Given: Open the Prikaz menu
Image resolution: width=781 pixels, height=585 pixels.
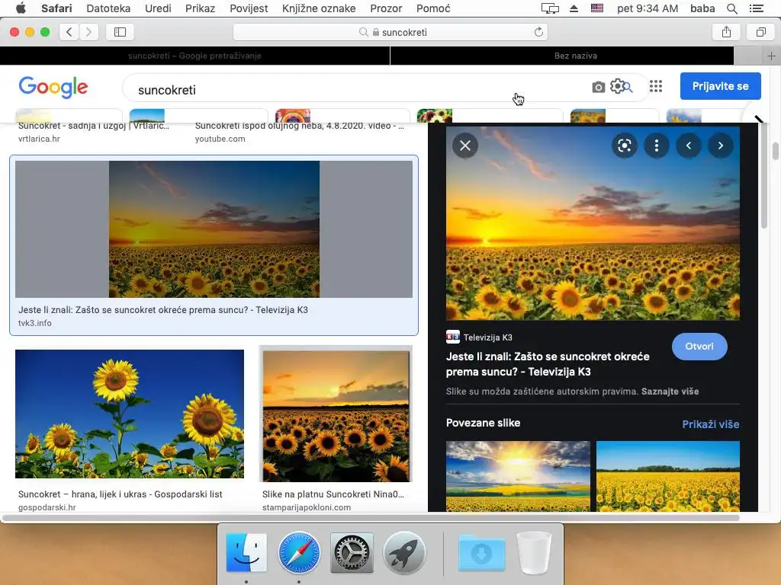Looking at the screenshot, I should pos(201,8).
